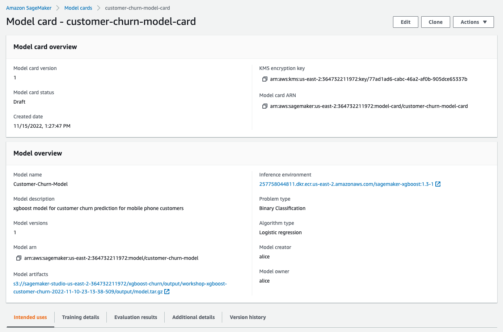Image resolution: width=503 pixels, height=332 pixels.
Task: Navigate to Model cards breadcrumb link
Action: tap(78, 8)
